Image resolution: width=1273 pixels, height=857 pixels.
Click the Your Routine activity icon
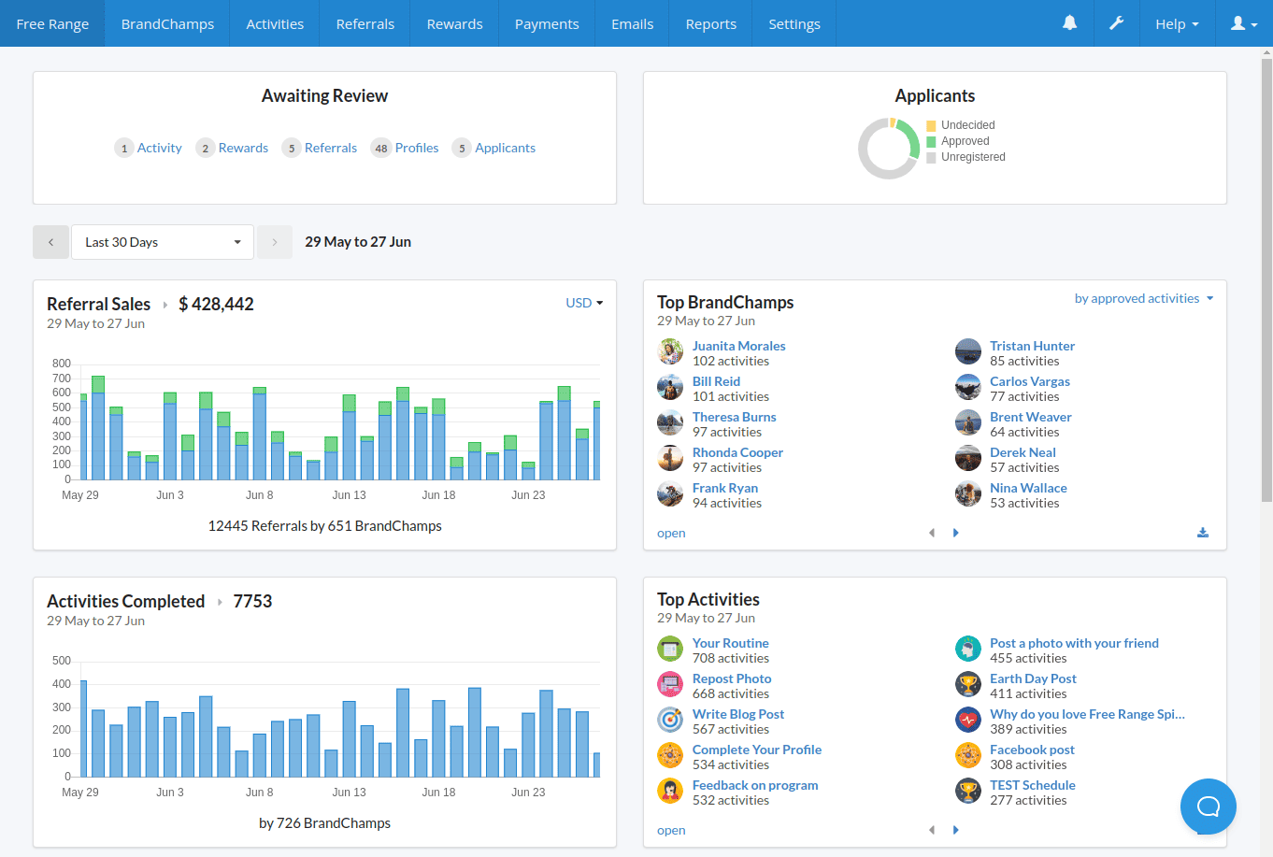(670, 650)
